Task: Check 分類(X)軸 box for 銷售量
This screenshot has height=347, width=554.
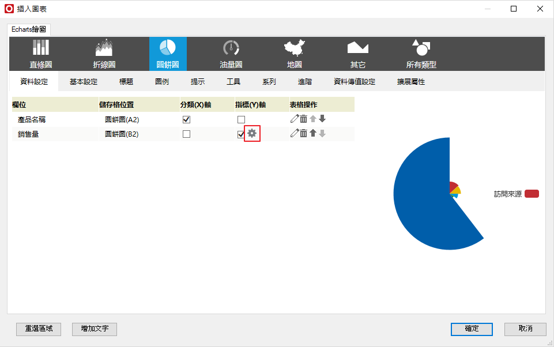Action: pyautogui.click(x=186, y=134)
